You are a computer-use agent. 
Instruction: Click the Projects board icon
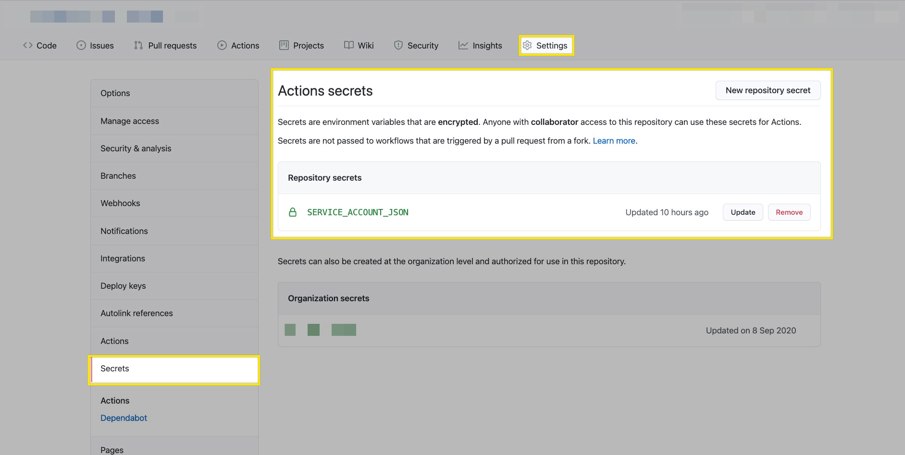coord(284,45)
